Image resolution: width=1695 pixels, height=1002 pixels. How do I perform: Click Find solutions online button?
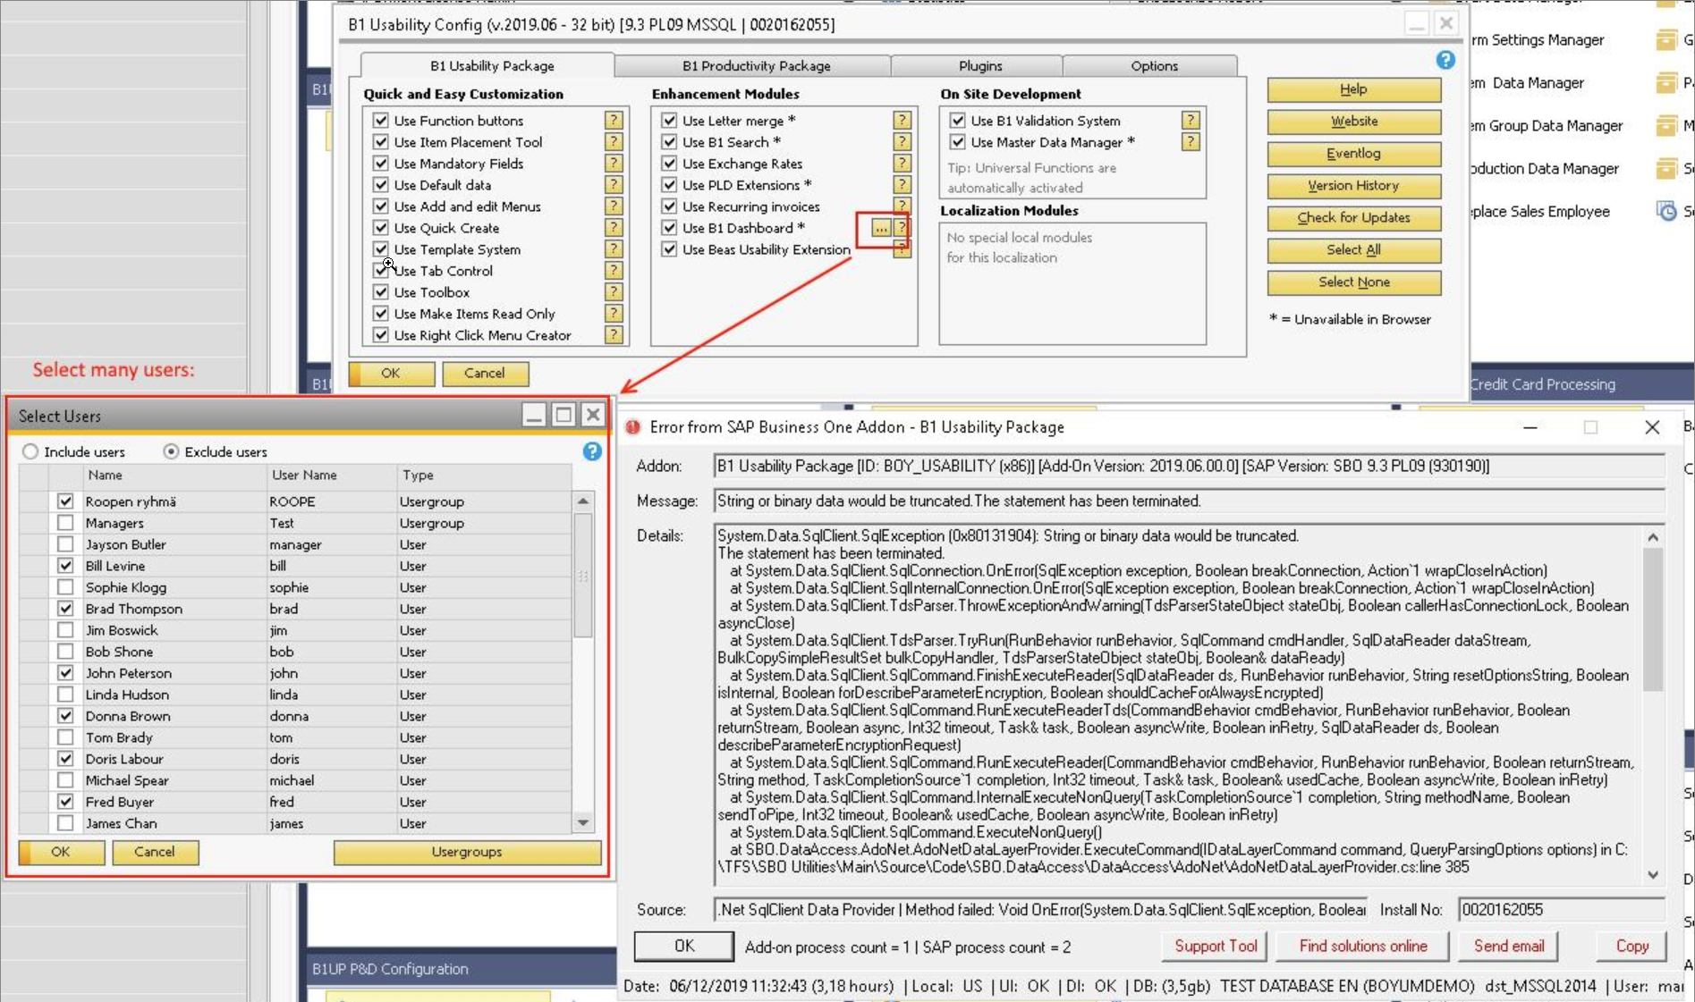coord(1362,946)
